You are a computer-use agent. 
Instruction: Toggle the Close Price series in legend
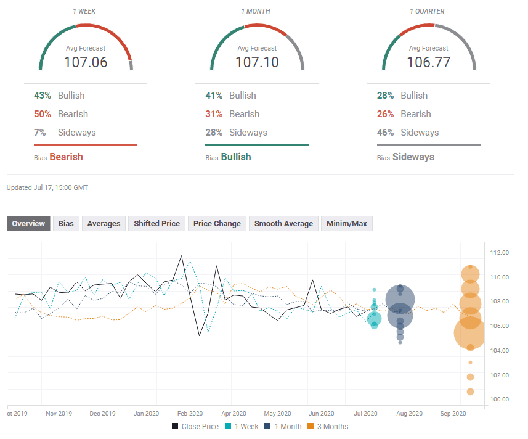click(195, 427)
